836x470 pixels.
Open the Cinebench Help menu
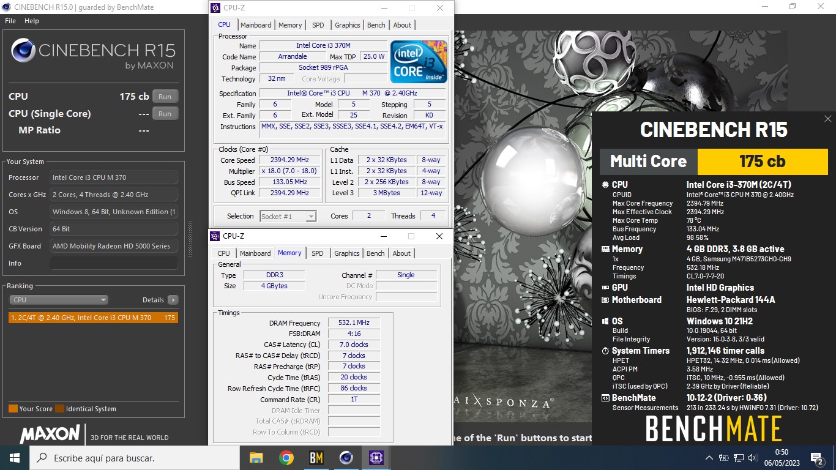click(x=32, y=21)
